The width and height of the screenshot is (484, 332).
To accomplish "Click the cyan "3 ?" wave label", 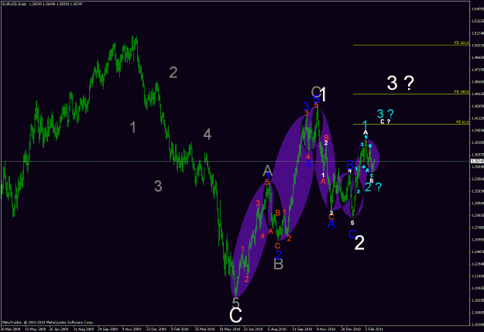I will point(385,114).
